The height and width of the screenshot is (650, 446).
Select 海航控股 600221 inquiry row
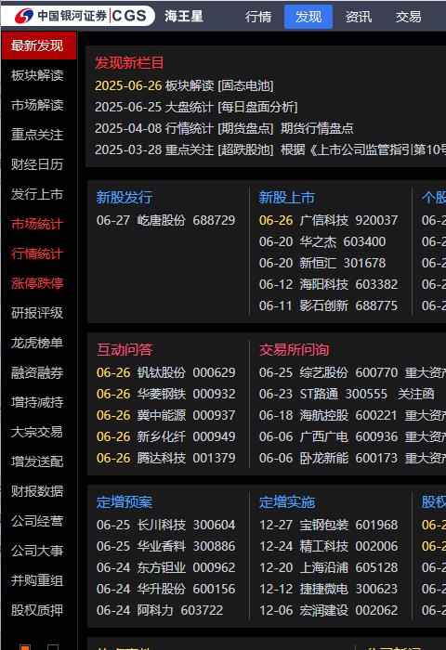[x=352, y=415]
